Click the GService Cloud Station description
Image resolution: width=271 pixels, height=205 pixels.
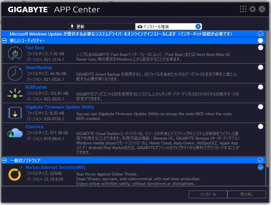pyautogui.click(x=158, y=143)
